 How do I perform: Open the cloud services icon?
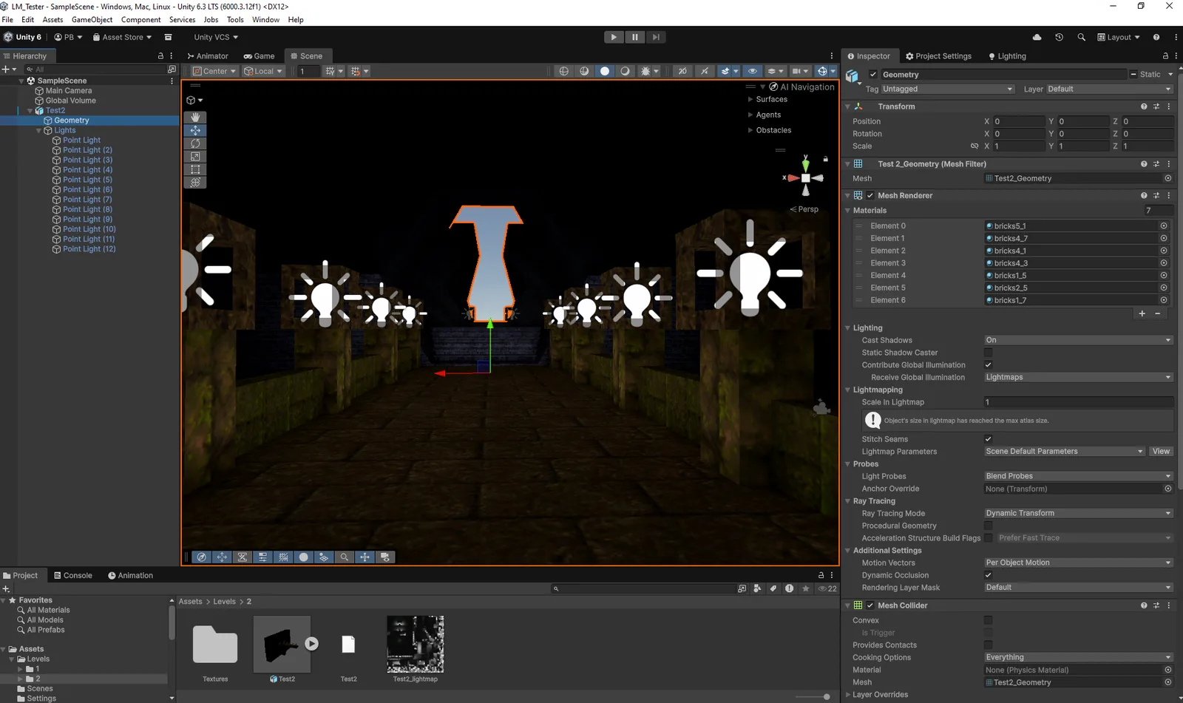coord(1037,37)
